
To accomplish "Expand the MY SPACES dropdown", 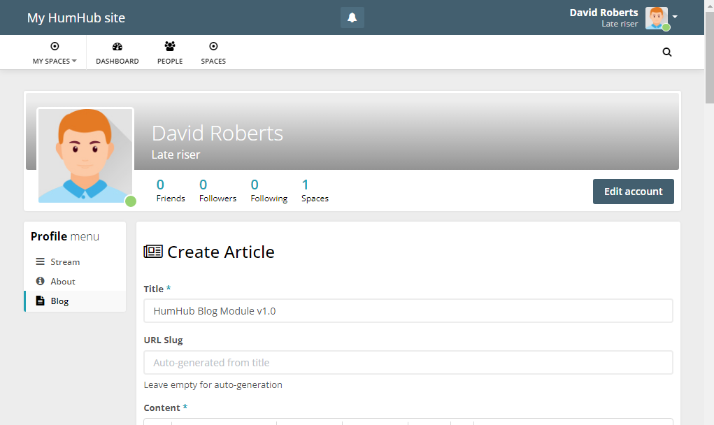I will point(54,52).
